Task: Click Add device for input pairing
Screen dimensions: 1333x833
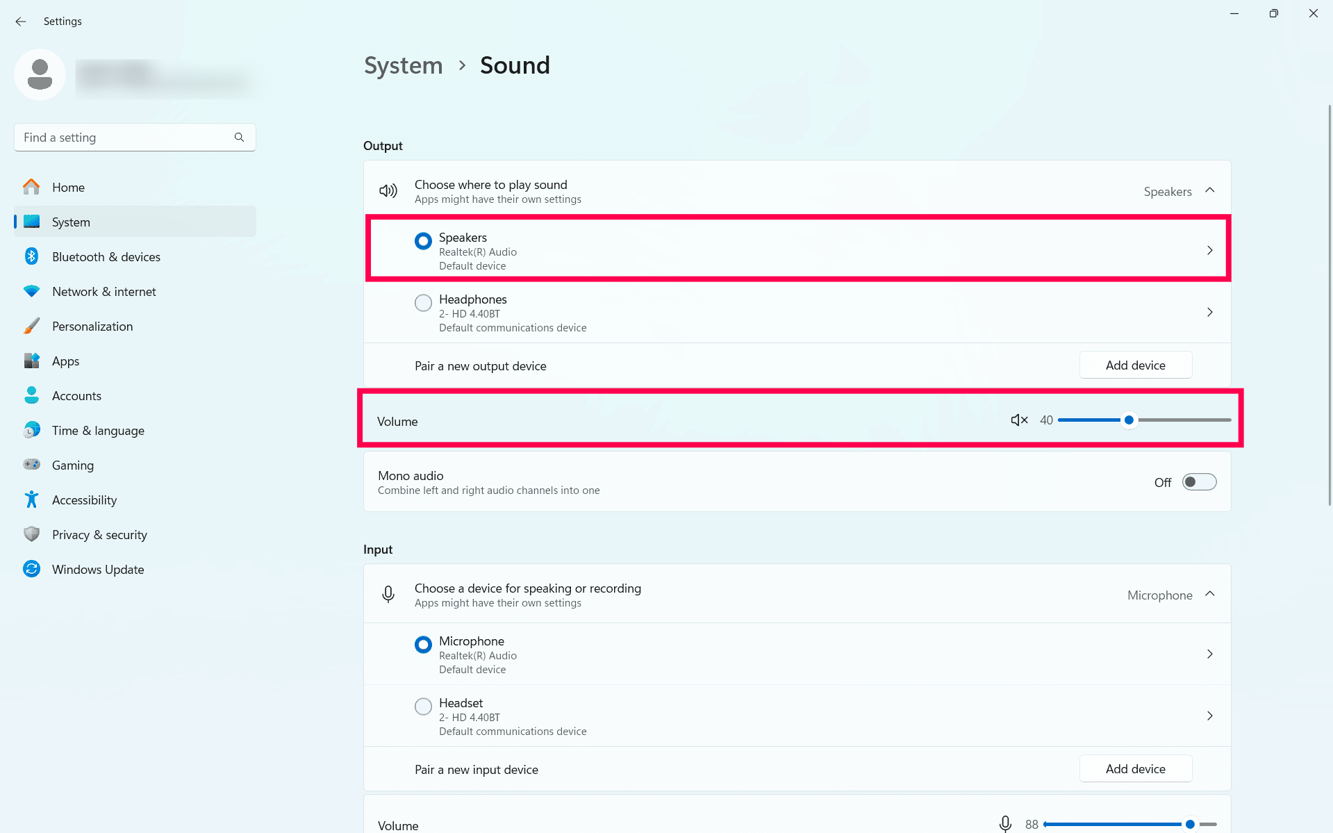Action: [1135, 769]
